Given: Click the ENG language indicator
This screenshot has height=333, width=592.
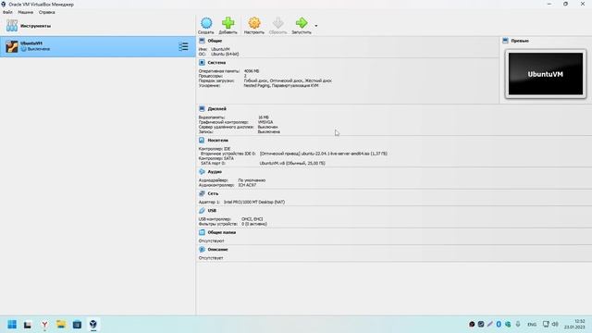Looking at the screenshot, I should (532, 325).
